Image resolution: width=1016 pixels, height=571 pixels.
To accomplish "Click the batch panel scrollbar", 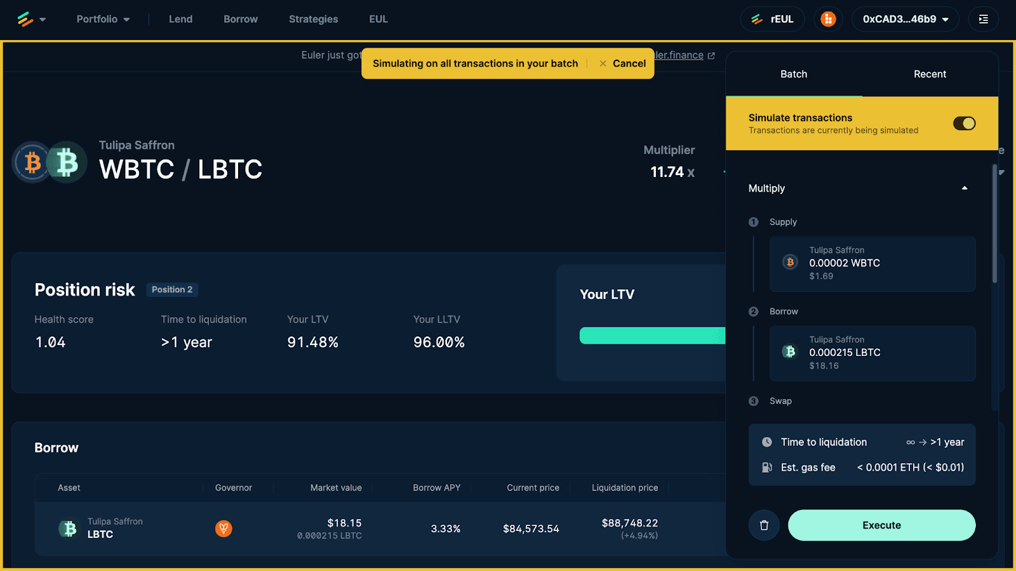I will tap(994, 223).
